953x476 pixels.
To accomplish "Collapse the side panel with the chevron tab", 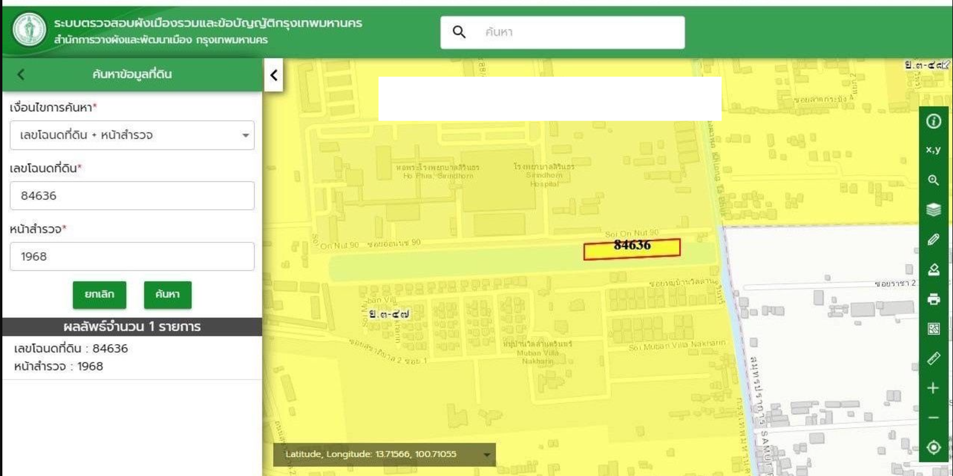I will (x=274, y=75).
